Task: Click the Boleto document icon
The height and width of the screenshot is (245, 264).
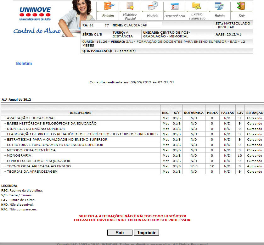Action: (x=219, y=6)
